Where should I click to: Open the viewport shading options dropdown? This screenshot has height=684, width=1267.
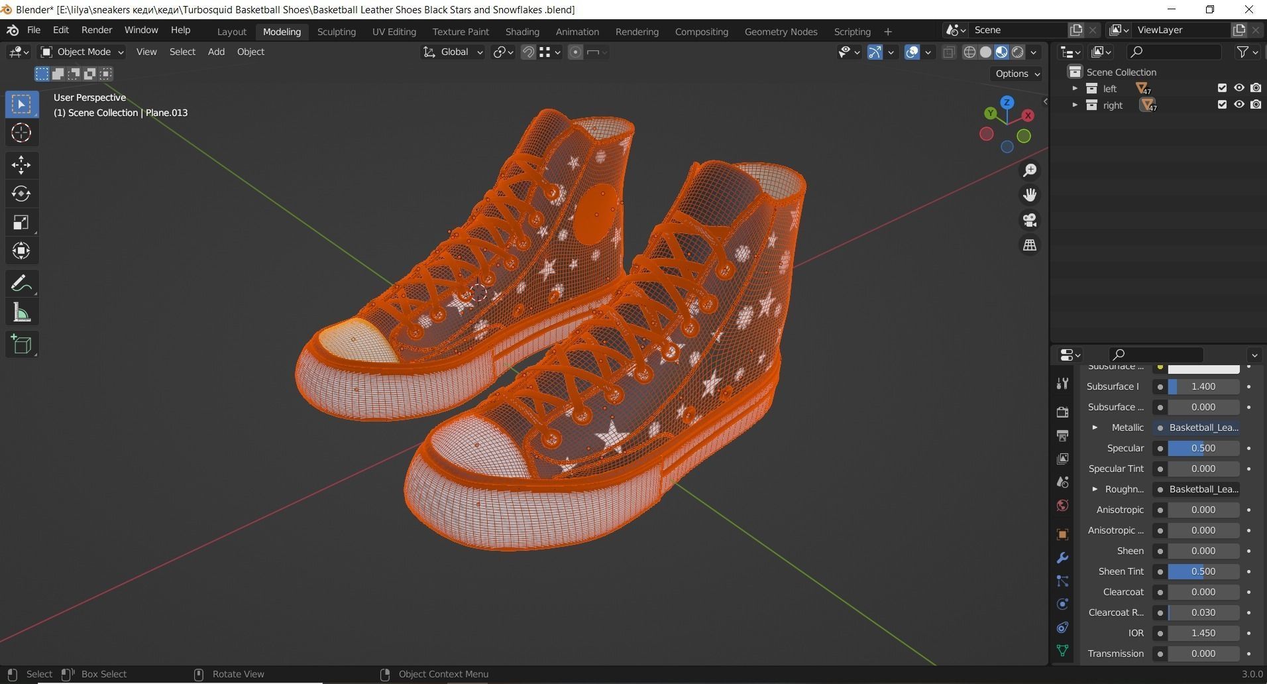1034,52
